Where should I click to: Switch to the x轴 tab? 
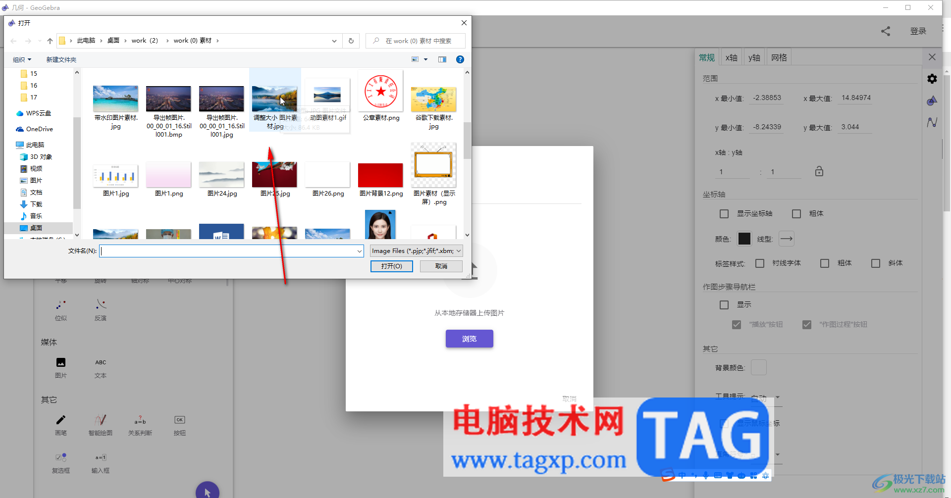pyautogui.click(x=732, y=57)
